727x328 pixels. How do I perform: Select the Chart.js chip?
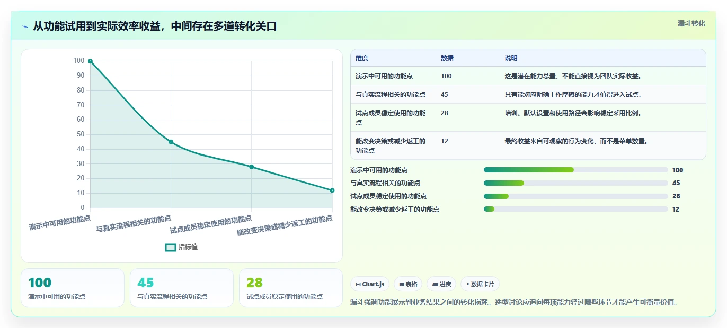[x=370, y=284]
